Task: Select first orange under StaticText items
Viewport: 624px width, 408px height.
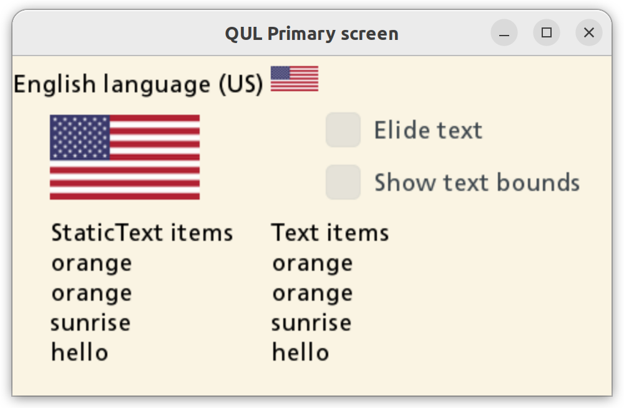Action: [x=92, y=263]
